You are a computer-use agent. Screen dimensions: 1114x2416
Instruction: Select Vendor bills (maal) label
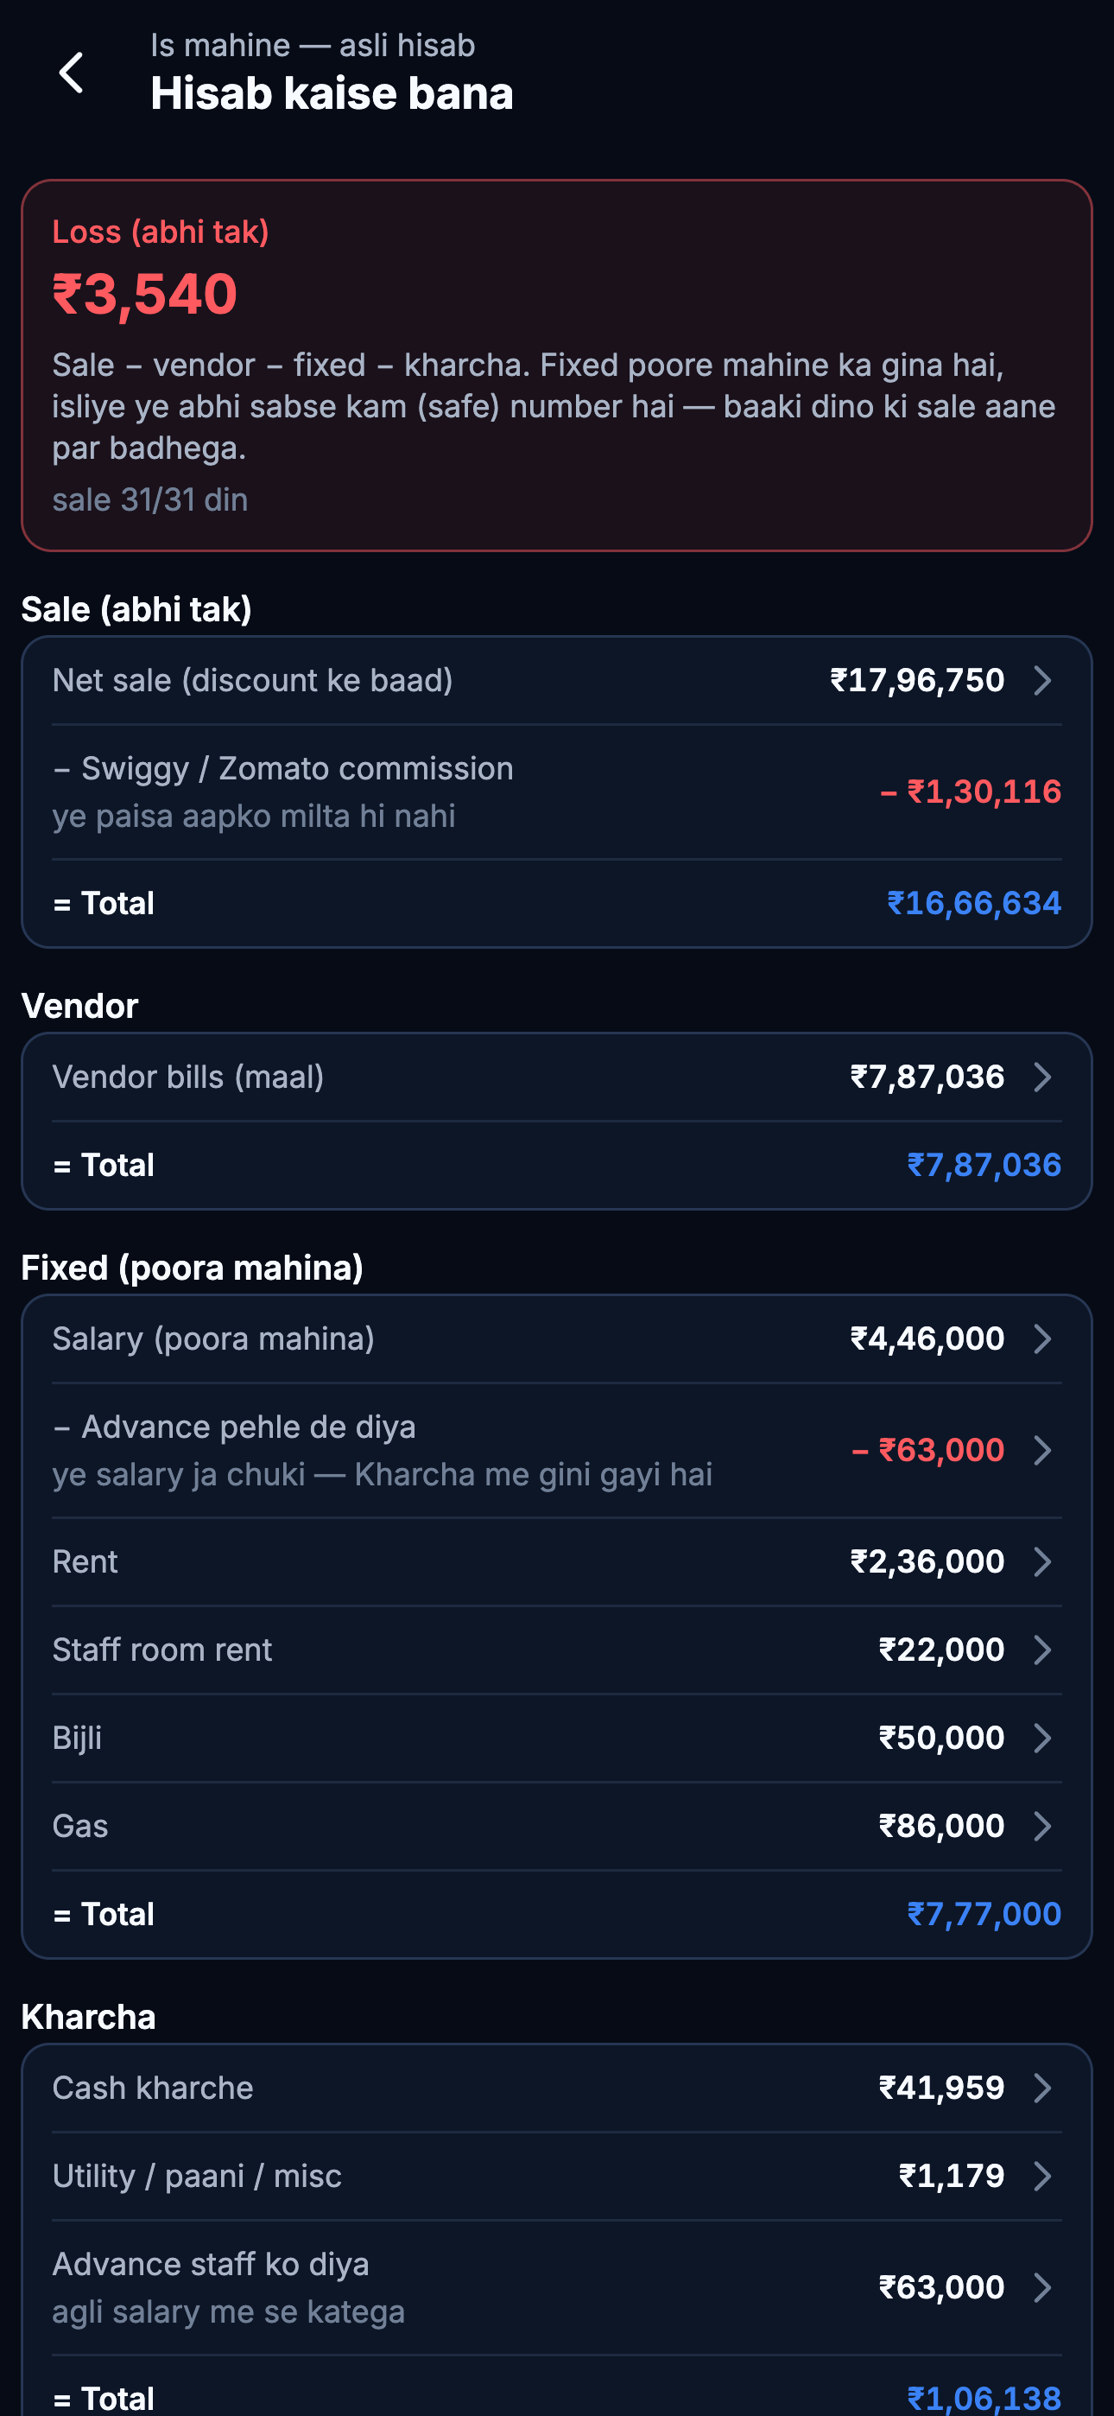[x=188, y=1077]
